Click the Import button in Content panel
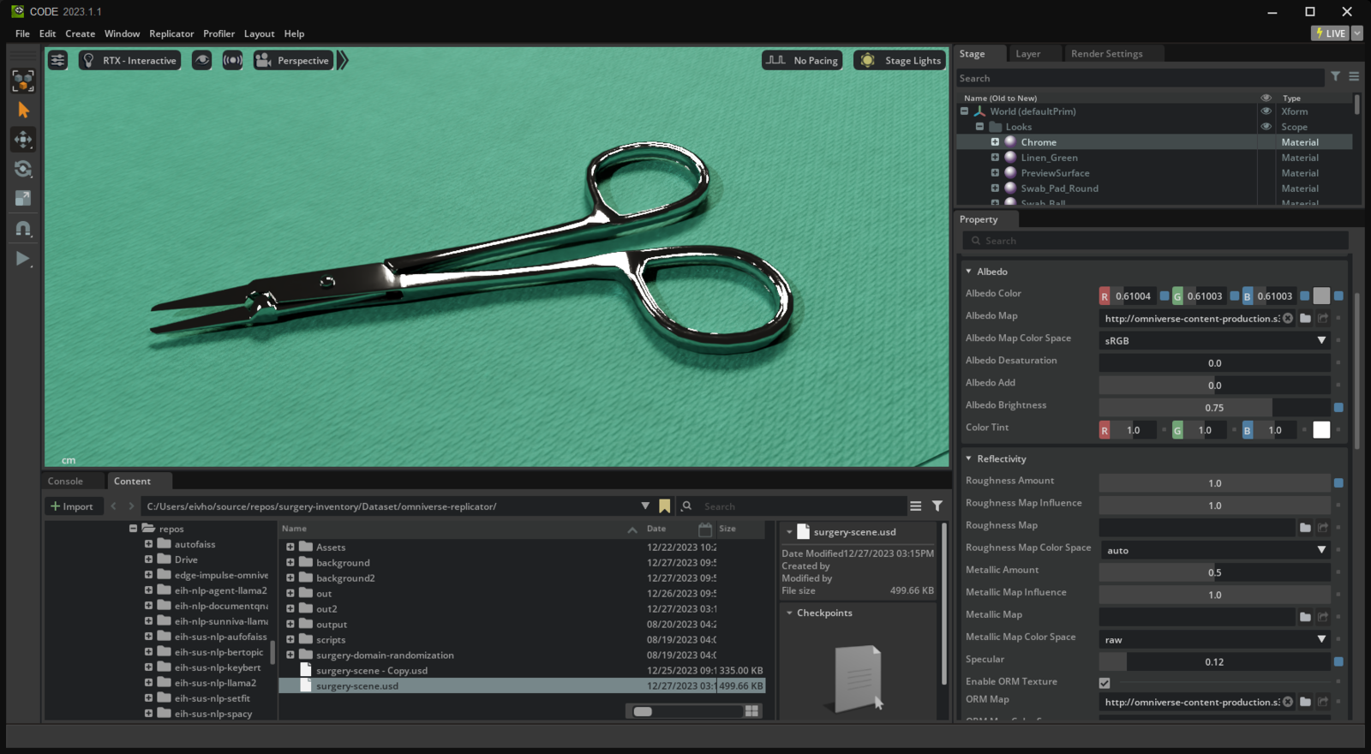Viewport: 1371px width, 754px height. (72, 506)
